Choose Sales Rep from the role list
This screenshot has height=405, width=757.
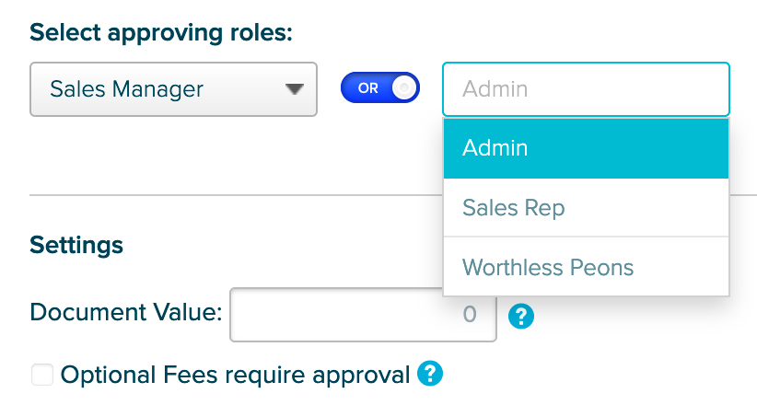click(586, 208)
